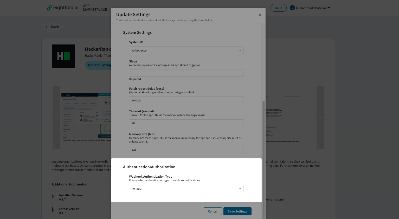Click the Cancel button
This screenshot has width=399, height=219.
pos(213,211)
